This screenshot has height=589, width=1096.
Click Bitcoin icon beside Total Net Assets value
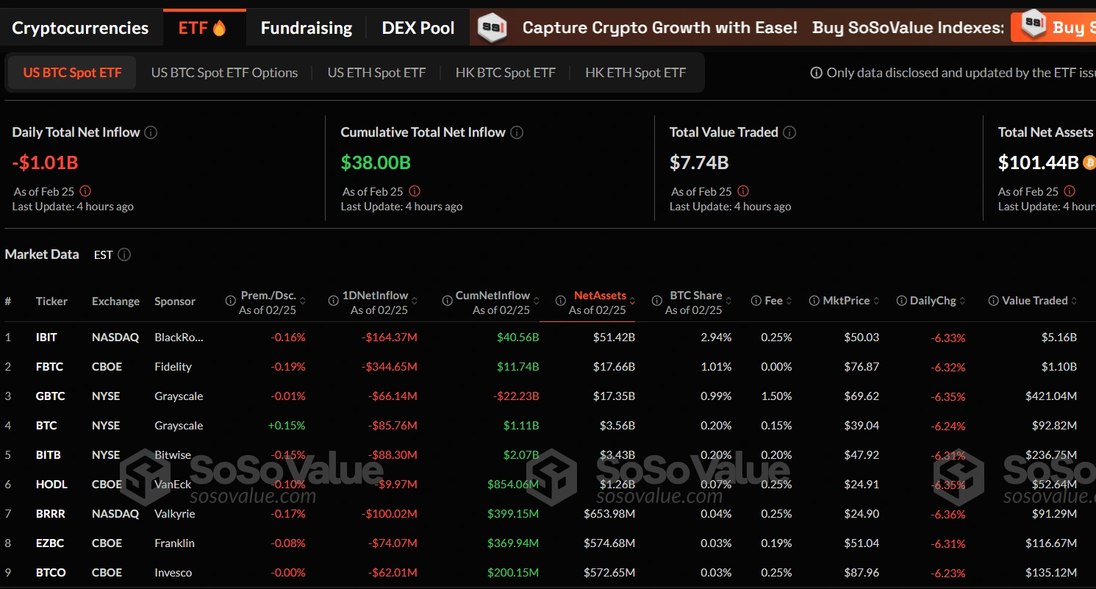(1090, 163)
